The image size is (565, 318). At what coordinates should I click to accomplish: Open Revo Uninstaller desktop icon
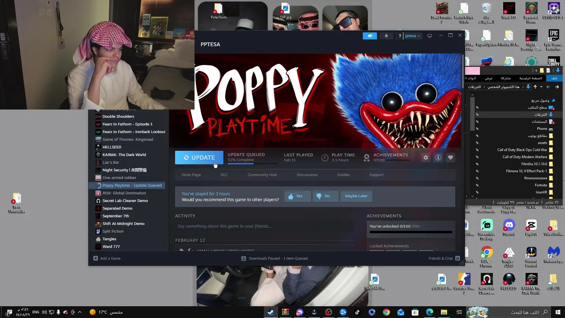tap(17, 203)
